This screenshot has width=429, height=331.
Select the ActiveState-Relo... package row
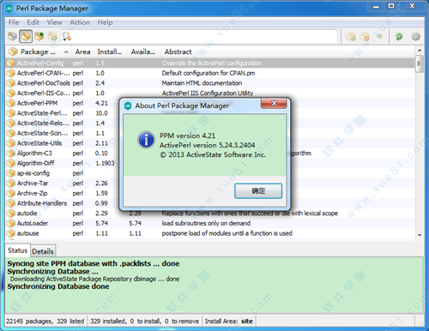(x=62, y=123)
